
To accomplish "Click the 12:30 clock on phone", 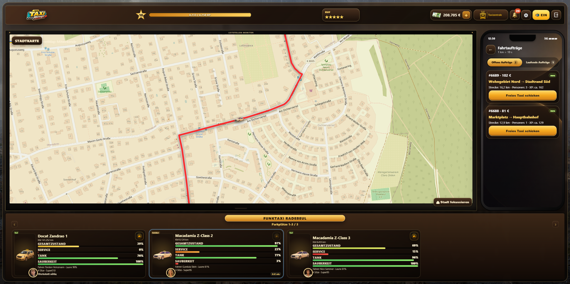I will pyautogui.click(x=492, y=39).
